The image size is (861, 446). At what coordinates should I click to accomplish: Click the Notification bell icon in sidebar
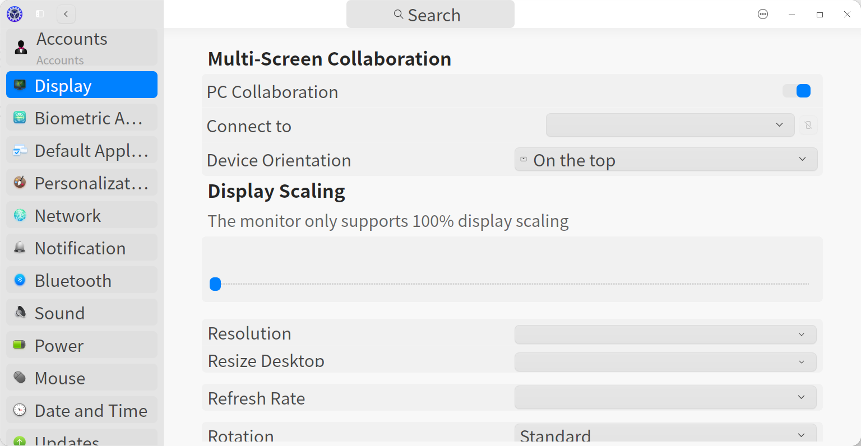tap(20, 247)
